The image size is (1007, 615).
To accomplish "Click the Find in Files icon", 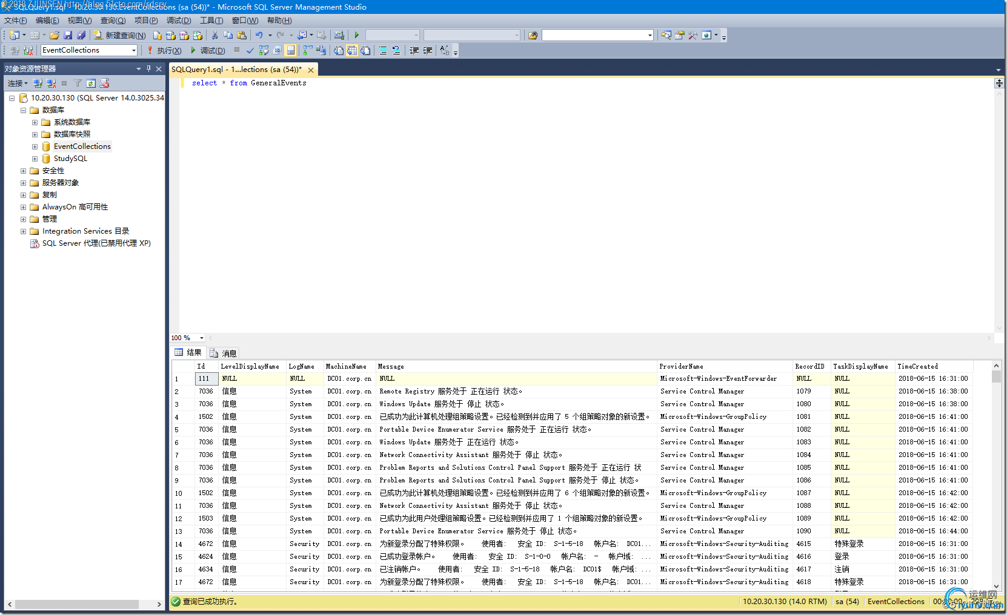I will coord(533,35).
